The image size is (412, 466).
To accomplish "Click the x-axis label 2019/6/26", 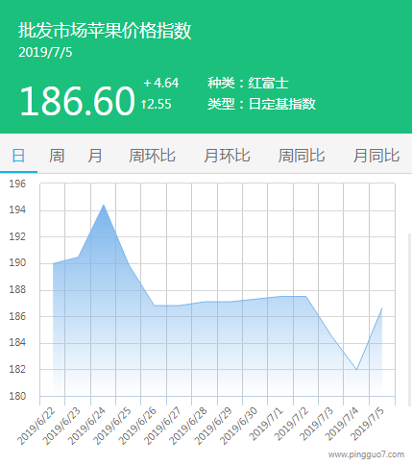I will pyautogui.click(x=137, y=426).
